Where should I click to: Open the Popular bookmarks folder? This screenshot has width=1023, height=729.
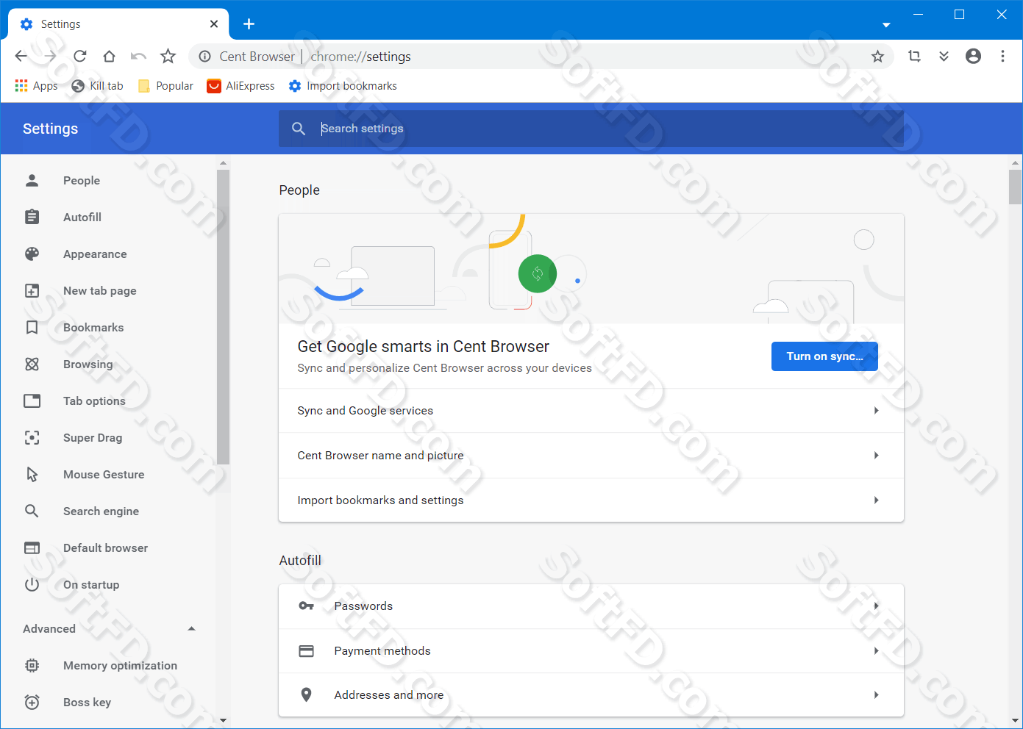[x=165, y=86]
